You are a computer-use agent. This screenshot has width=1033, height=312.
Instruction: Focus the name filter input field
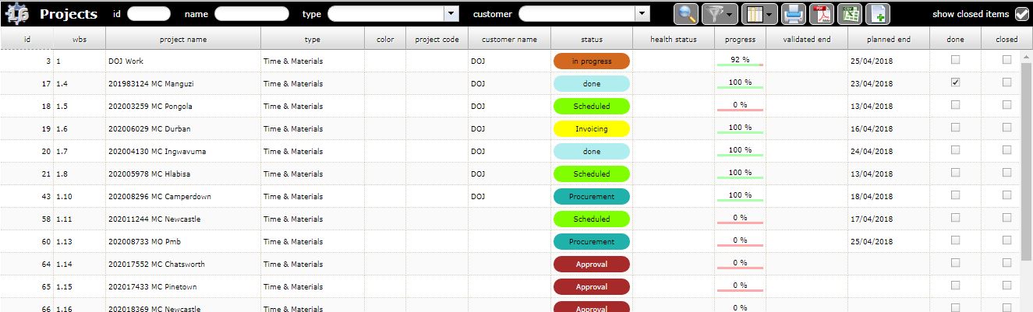point(251,14)
